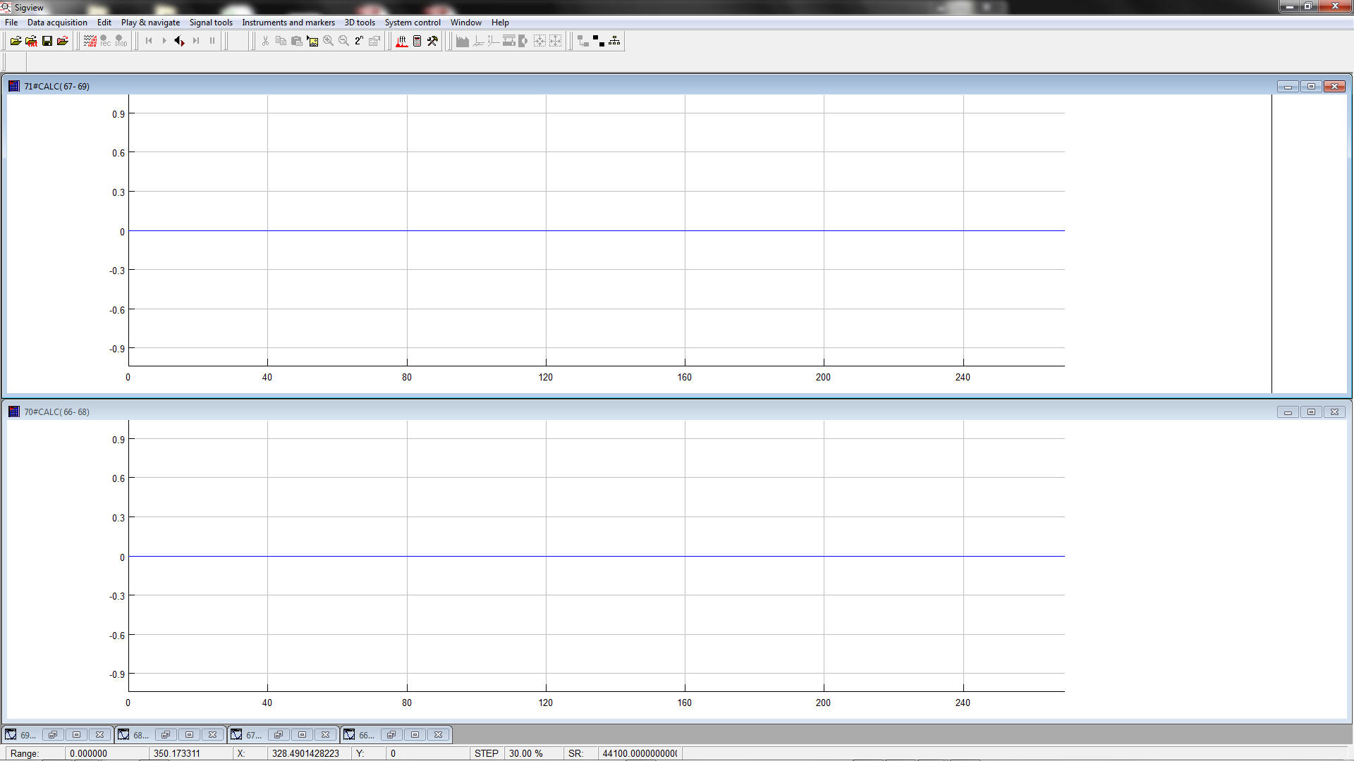Open Instruments and markers menu

[288, 23]
